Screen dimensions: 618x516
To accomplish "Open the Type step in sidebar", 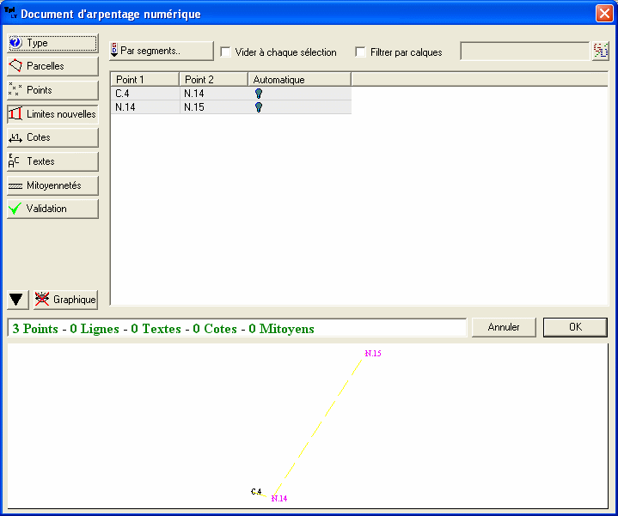I will 52,43.
